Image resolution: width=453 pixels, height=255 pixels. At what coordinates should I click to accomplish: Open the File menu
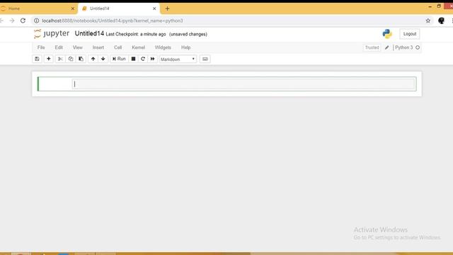tap(41, 47)
